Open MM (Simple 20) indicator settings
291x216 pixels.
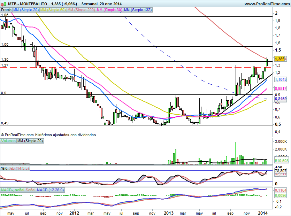(x=25, y=10)
